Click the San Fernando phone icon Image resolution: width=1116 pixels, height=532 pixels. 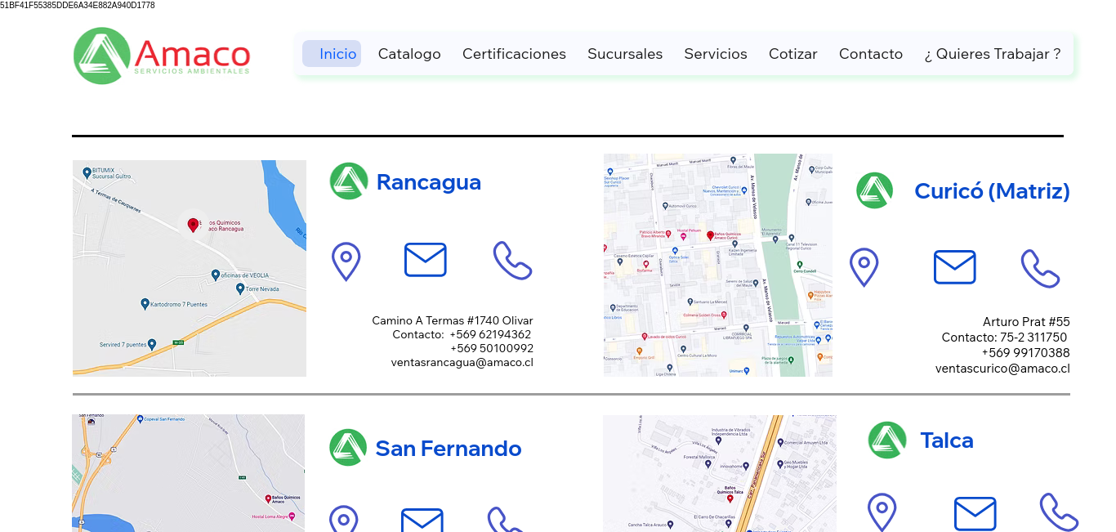[507, 520]
